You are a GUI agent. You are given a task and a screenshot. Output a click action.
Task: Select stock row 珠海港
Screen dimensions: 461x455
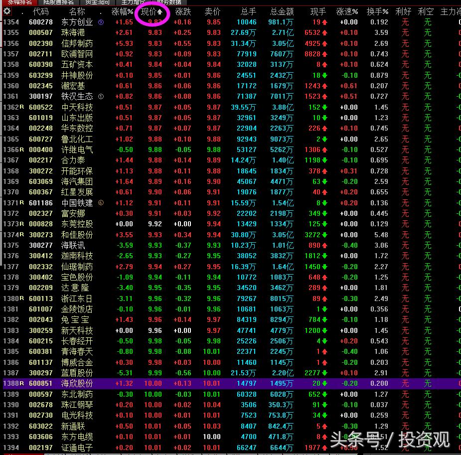click(232, 32)
